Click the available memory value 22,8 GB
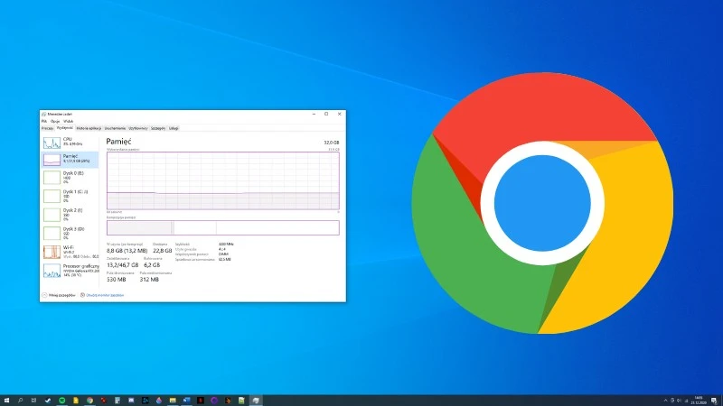The width and height of the screenshot is (723, 406). point(163,251)
